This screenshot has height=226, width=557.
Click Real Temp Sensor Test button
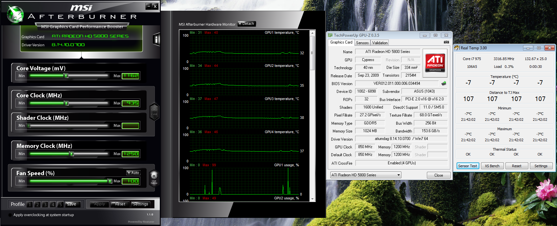click(x=468, y=166)
